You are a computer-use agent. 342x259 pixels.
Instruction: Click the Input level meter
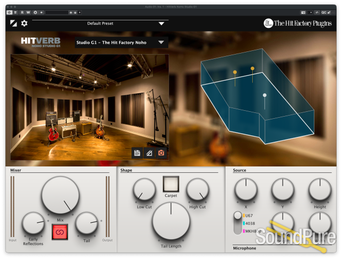pyautogui.click(x=13, y=207)
